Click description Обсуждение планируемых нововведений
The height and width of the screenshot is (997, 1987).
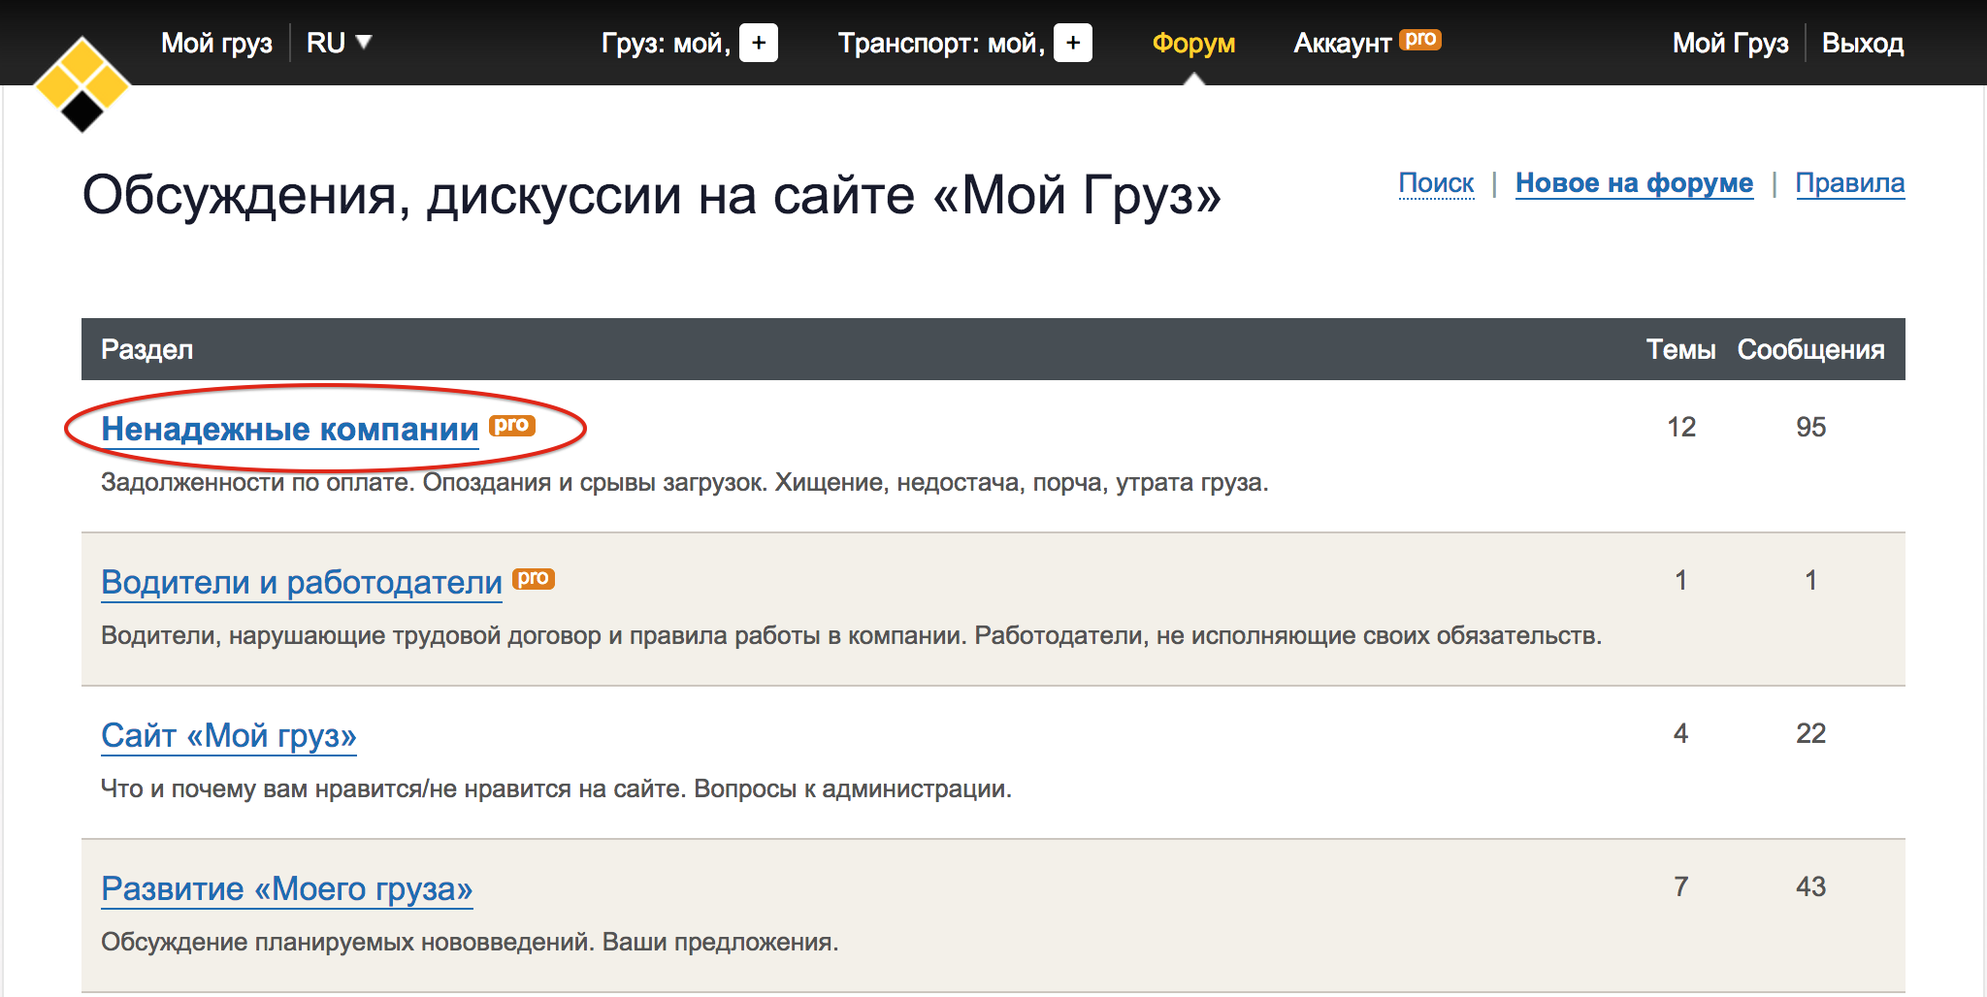coord(470,942)
